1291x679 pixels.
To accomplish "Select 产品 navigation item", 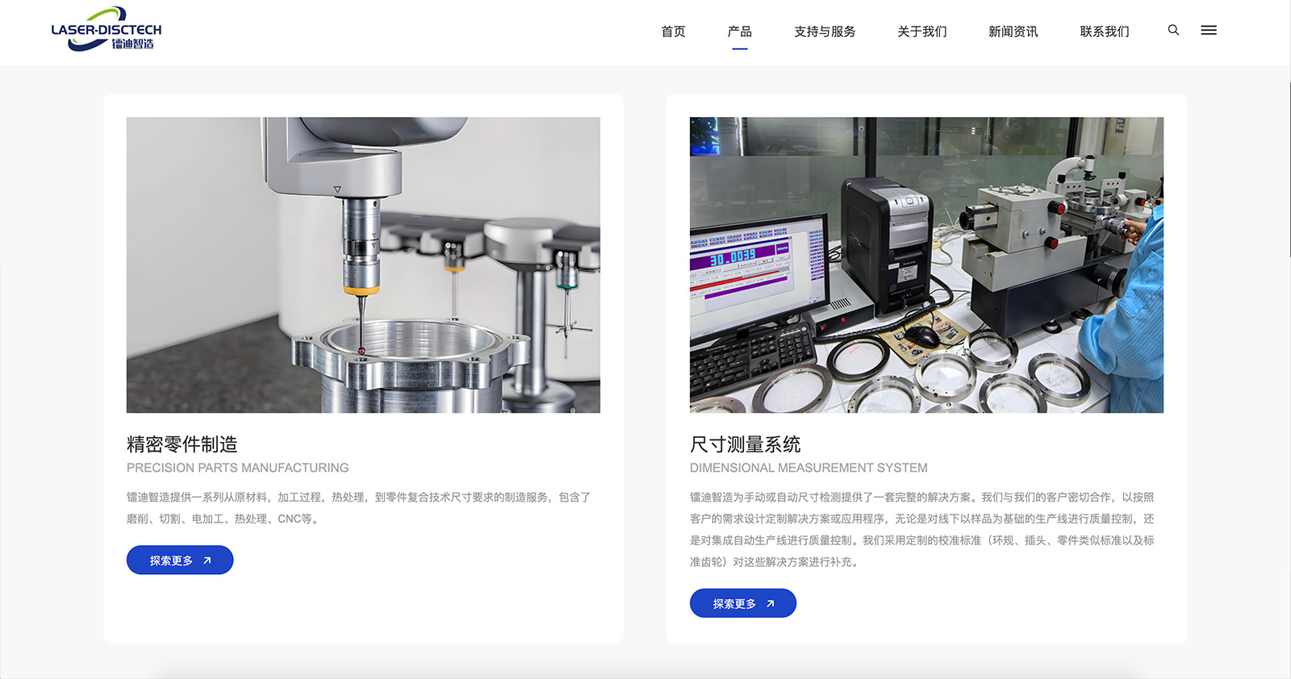I will pos(739,31).
